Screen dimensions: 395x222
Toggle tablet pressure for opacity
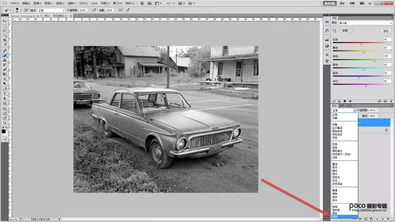coord(94,11)
